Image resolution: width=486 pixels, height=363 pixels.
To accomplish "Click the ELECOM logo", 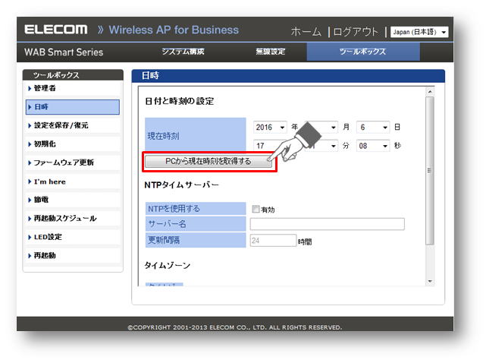I will [x=56, y=30].
